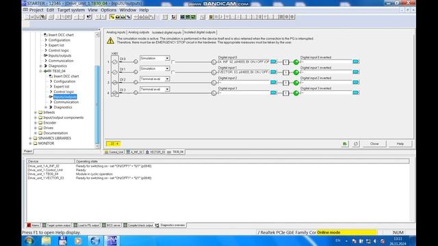Click Digital input 2 signal sink field

pos(244,82)
